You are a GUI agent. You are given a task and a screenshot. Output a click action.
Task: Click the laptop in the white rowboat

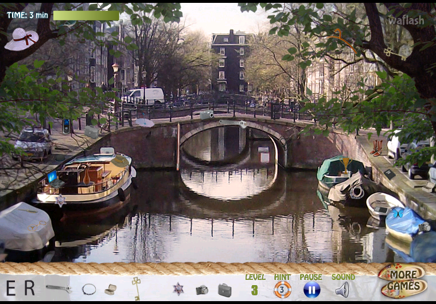coord(381,210)
